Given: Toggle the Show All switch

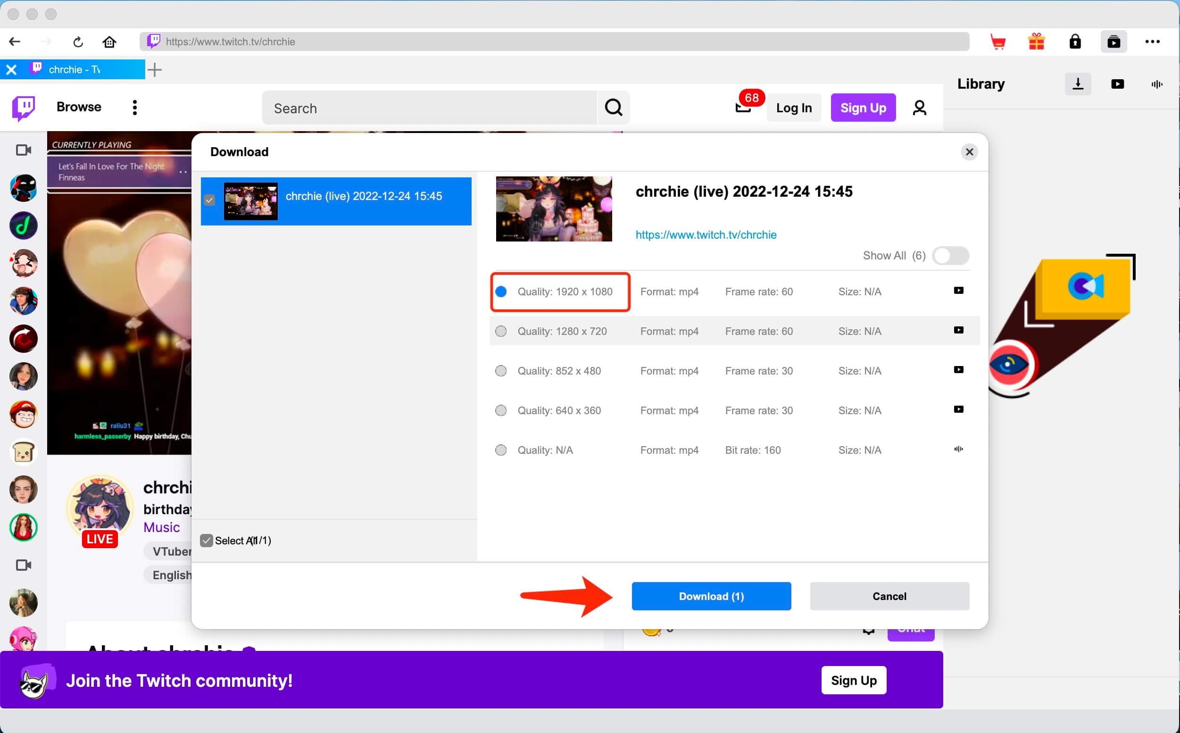Looking at the screenshot, I should [x=950, y=256].
